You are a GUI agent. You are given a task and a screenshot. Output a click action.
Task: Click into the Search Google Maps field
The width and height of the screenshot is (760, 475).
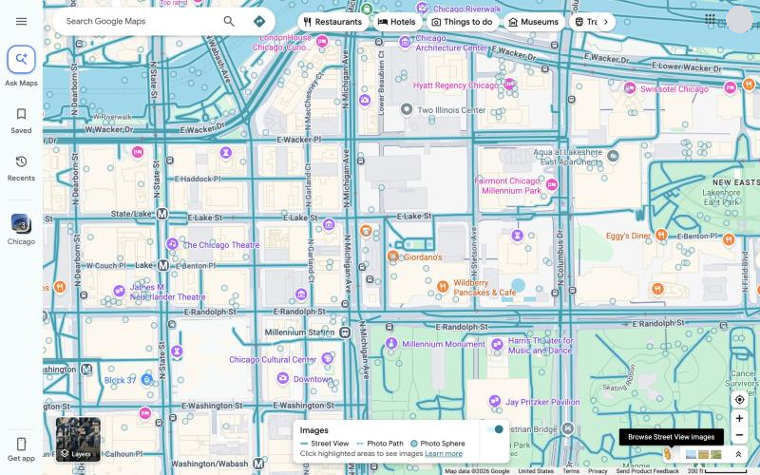coord(141,21)
